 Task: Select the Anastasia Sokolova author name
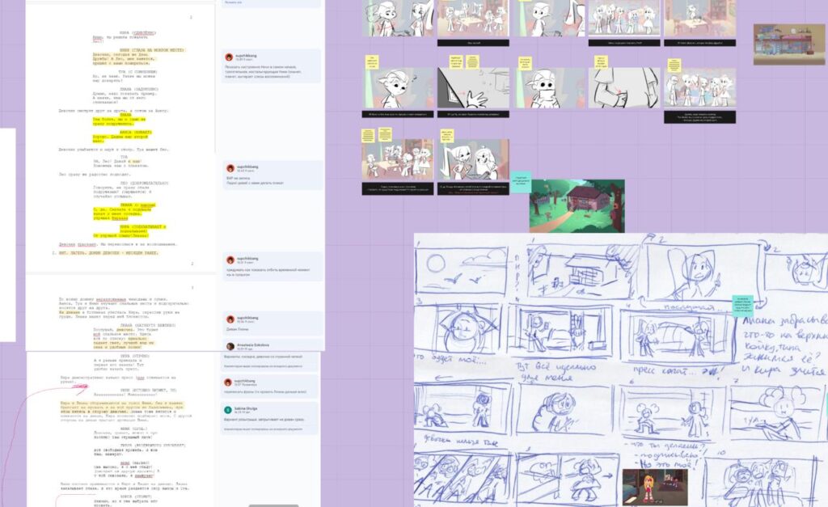coord(253,344)
